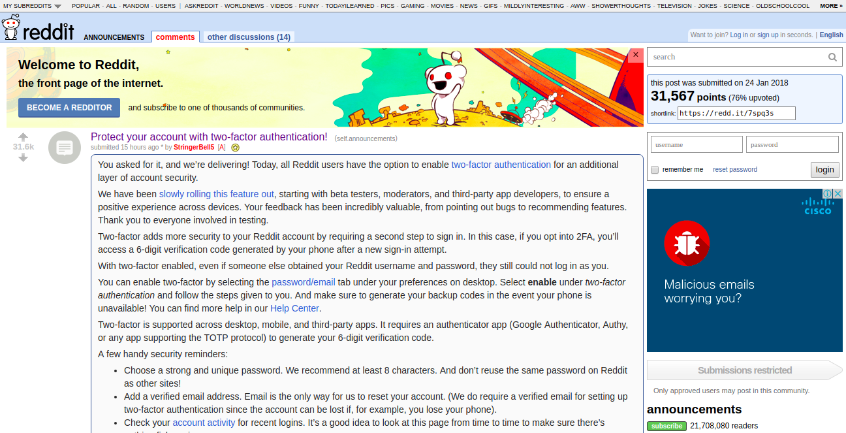
Task: Open the Videos subreddit link
Action: coord(281,6)
